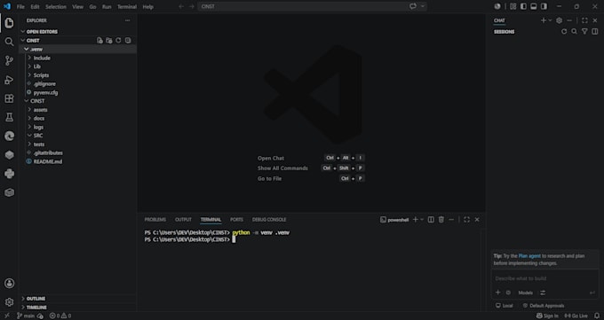604x320 pixels.
Task: Click Go Live in status bar
Action: [576, 316]
